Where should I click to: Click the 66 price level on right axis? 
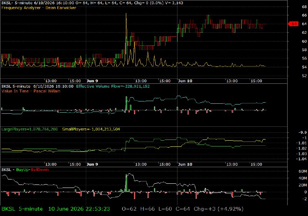point(304,15)
